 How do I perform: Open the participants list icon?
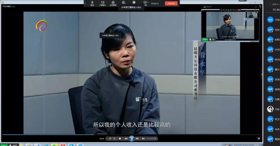123,2
